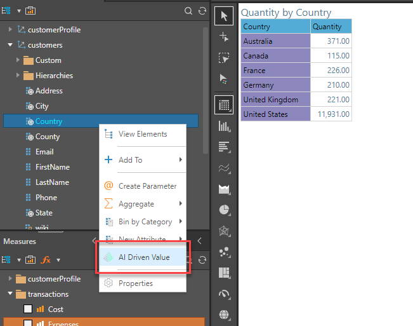Choose the grid table visualization icon

[x=224, y=105]
